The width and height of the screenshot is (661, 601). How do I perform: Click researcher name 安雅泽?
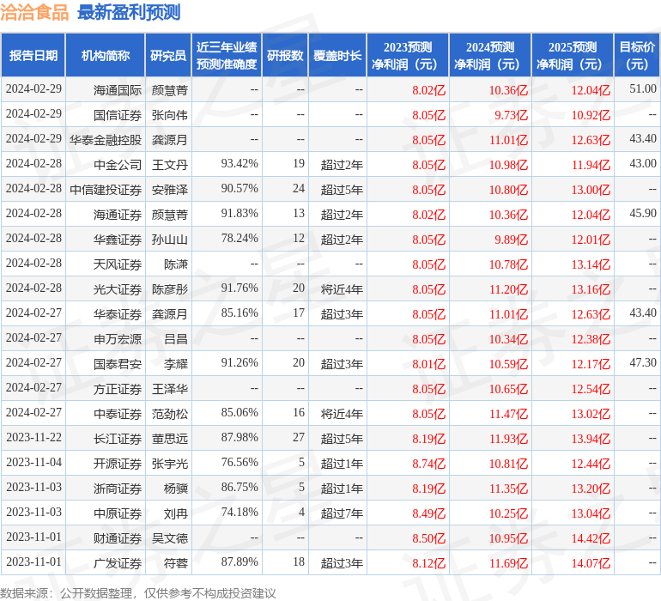169,190
